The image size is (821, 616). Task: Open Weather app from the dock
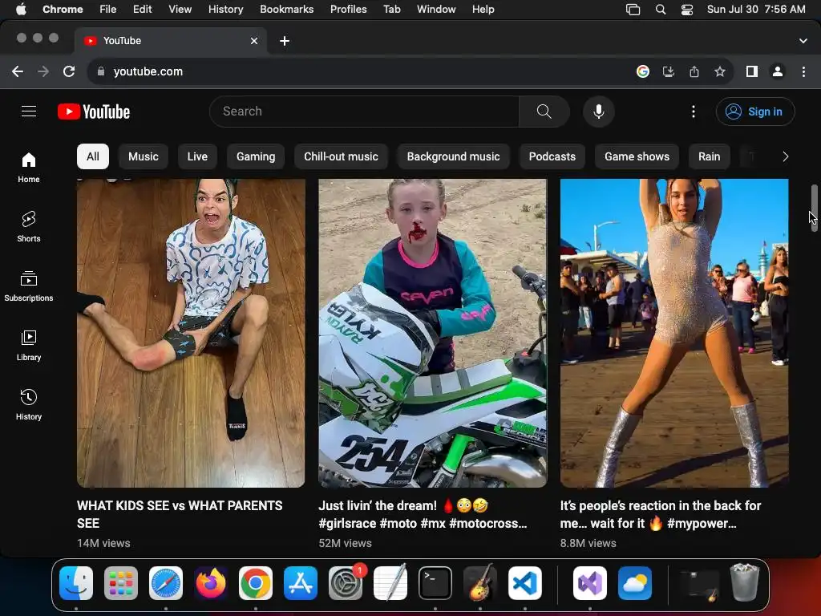coord(635,583)
